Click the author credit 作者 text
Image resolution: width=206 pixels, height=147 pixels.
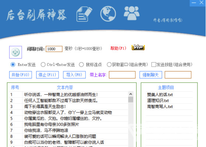tap(168, 20)
